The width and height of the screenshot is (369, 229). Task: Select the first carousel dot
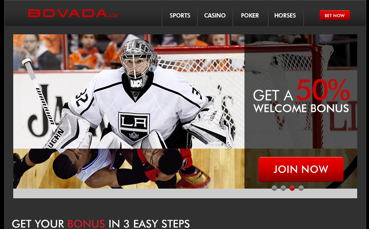pyautogui.click(x=274, y=188)
